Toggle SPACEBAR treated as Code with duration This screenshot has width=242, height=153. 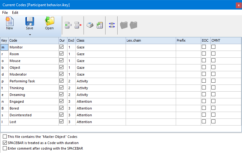click(x=5, y=143)
